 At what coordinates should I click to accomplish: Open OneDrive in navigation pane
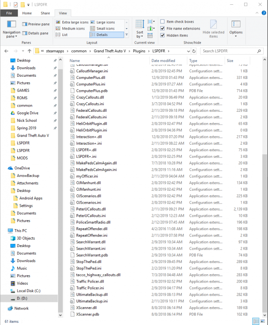(22, 168)
